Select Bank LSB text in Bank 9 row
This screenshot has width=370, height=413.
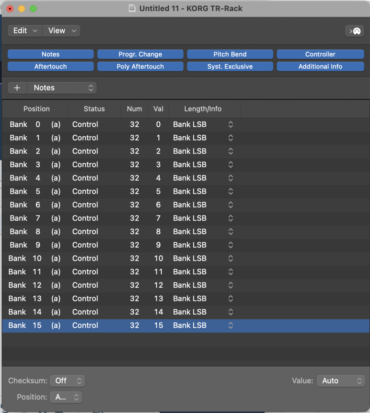pos(190,245)
